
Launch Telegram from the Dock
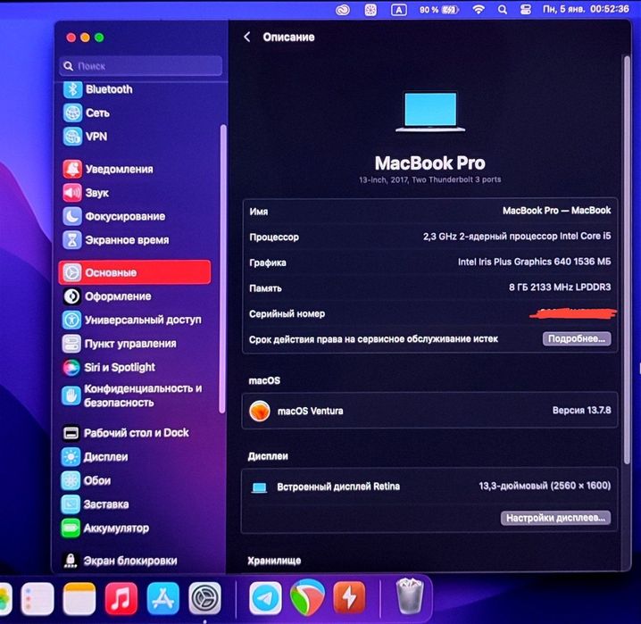(x=265, y=599)
